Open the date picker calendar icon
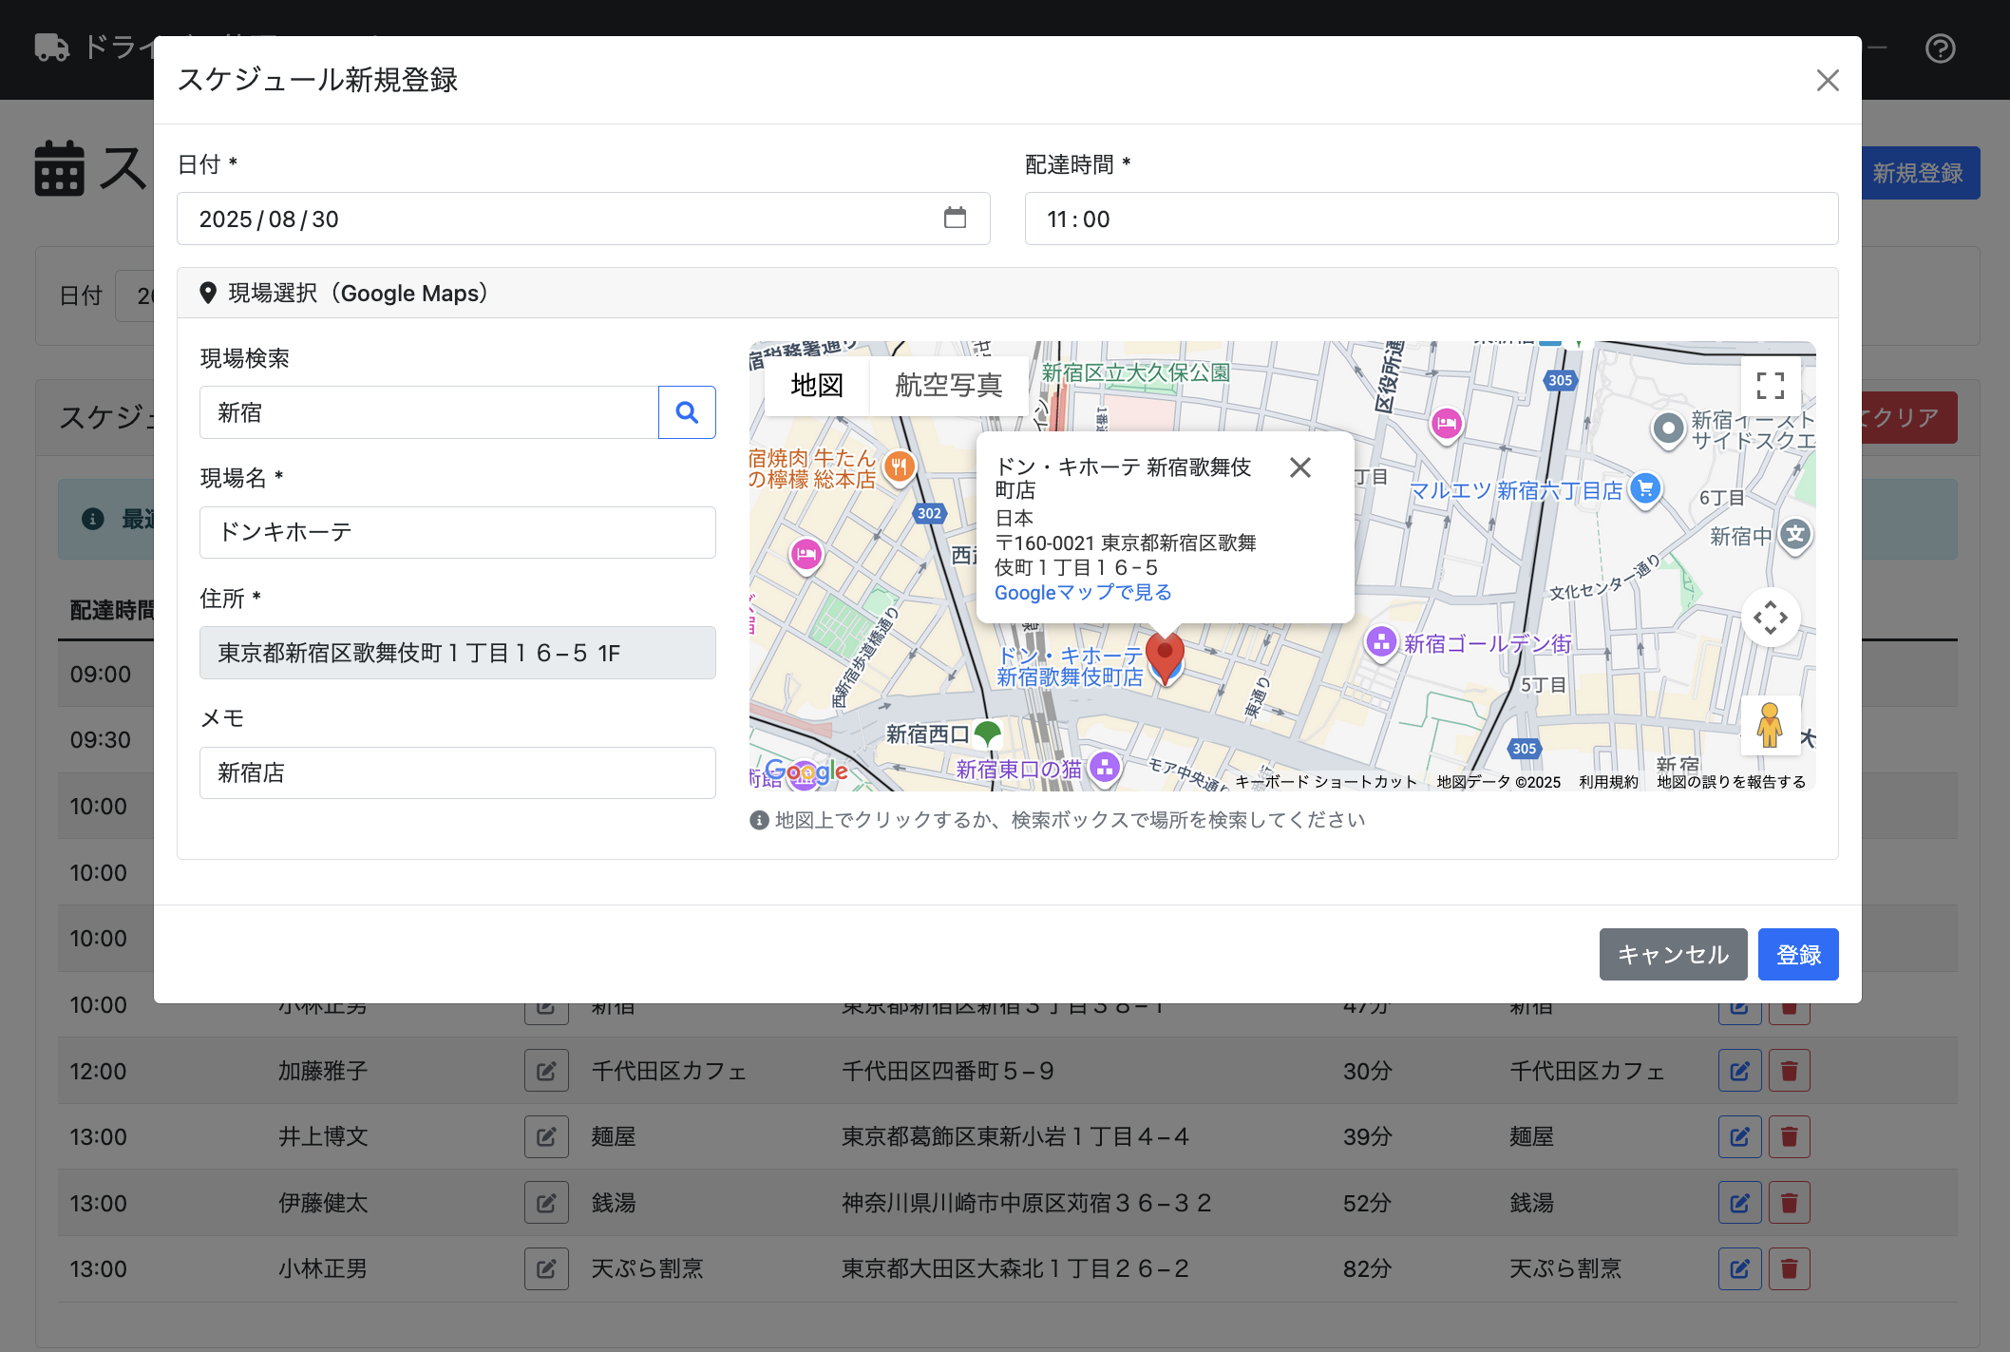Image resolution: width=2010 pixels, height=1352 pixels. click(x=955, y=219)
